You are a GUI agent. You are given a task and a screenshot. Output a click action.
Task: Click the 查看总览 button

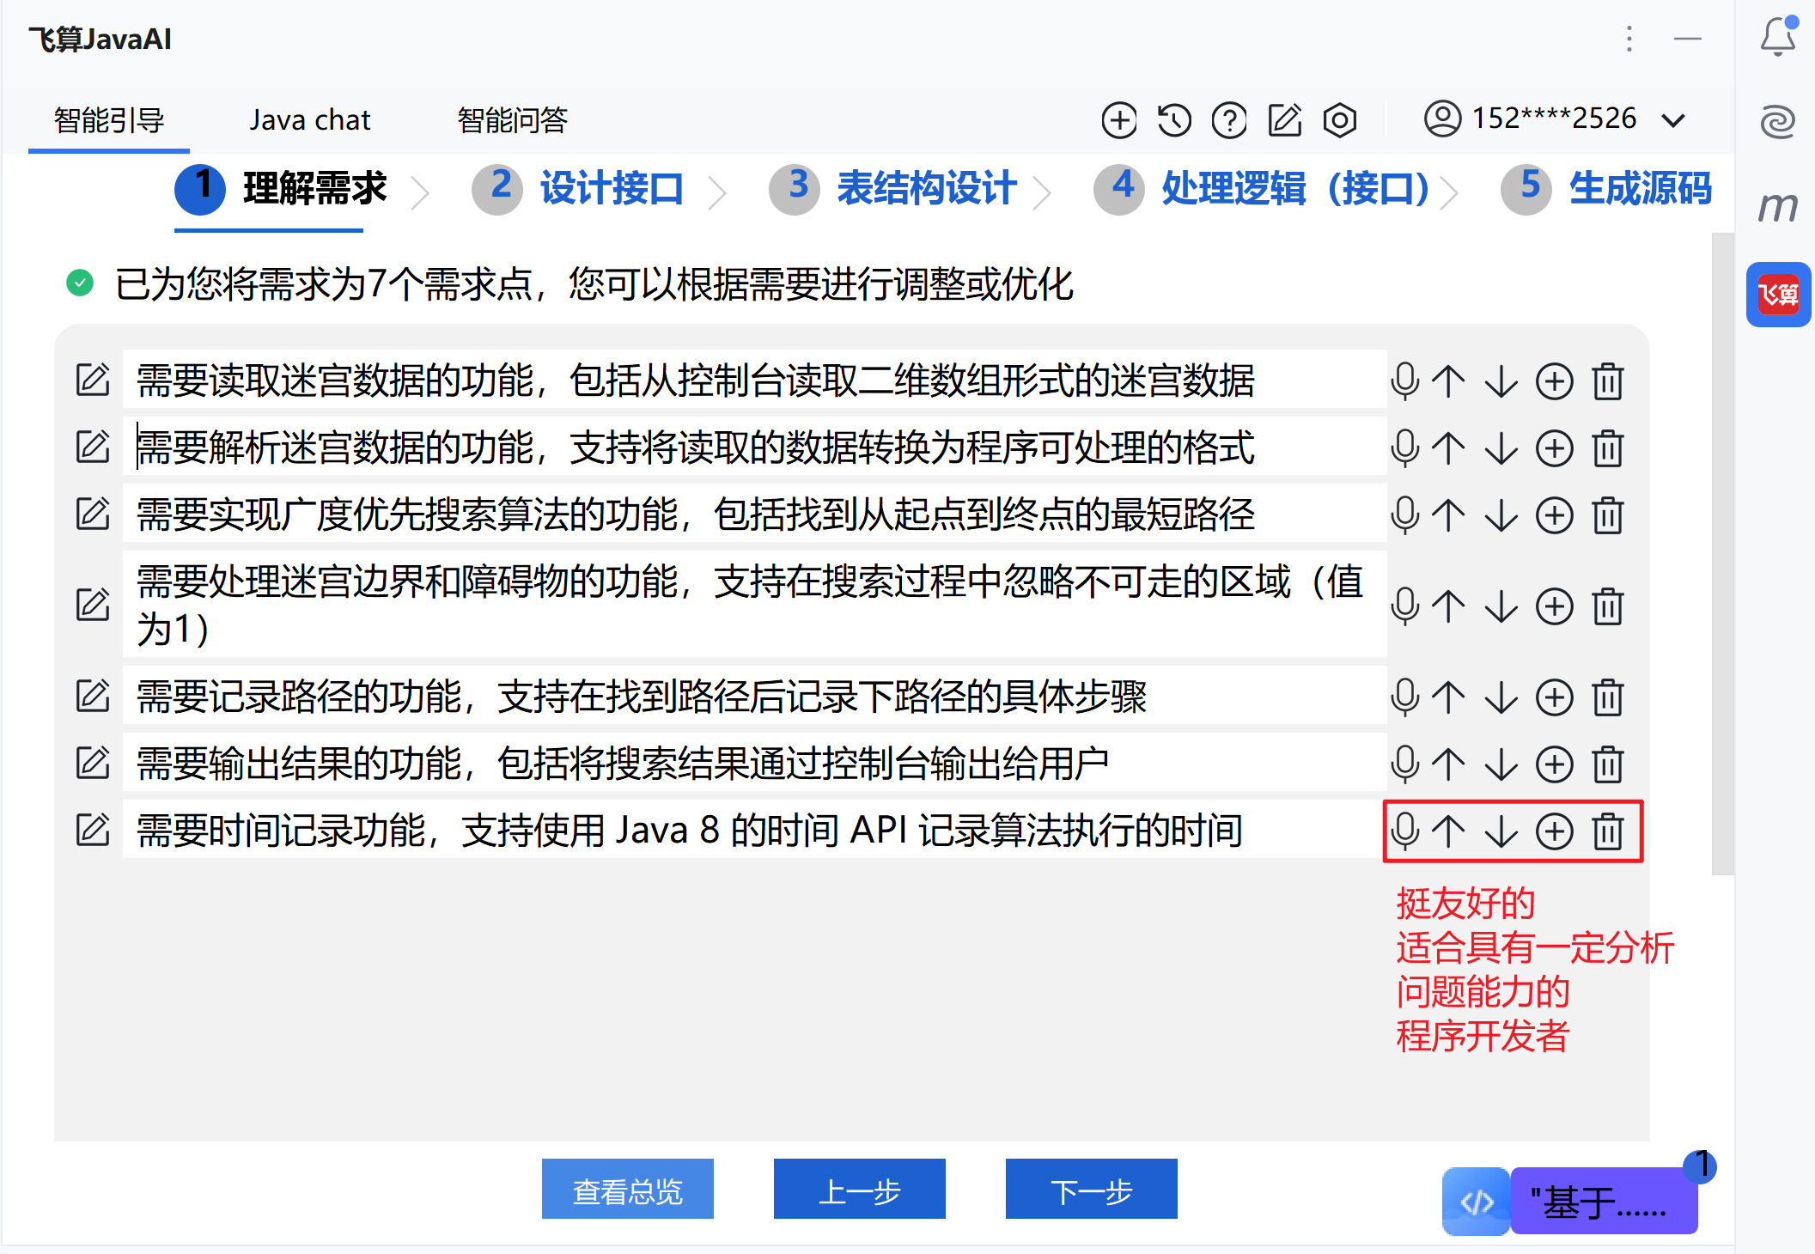(627, 1190)
